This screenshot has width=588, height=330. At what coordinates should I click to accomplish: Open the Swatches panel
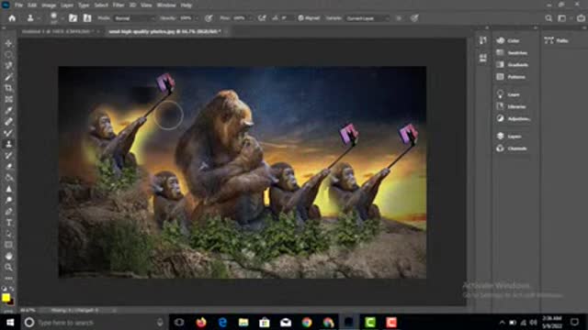point(512,53)
